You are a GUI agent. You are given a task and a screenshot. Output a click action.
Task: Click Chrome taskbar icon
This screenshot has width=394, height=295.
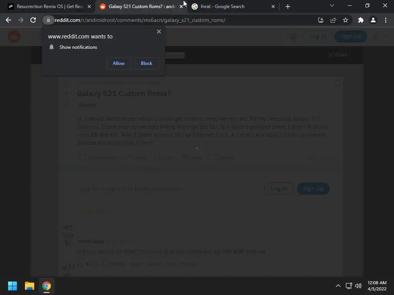pos(47,286)
